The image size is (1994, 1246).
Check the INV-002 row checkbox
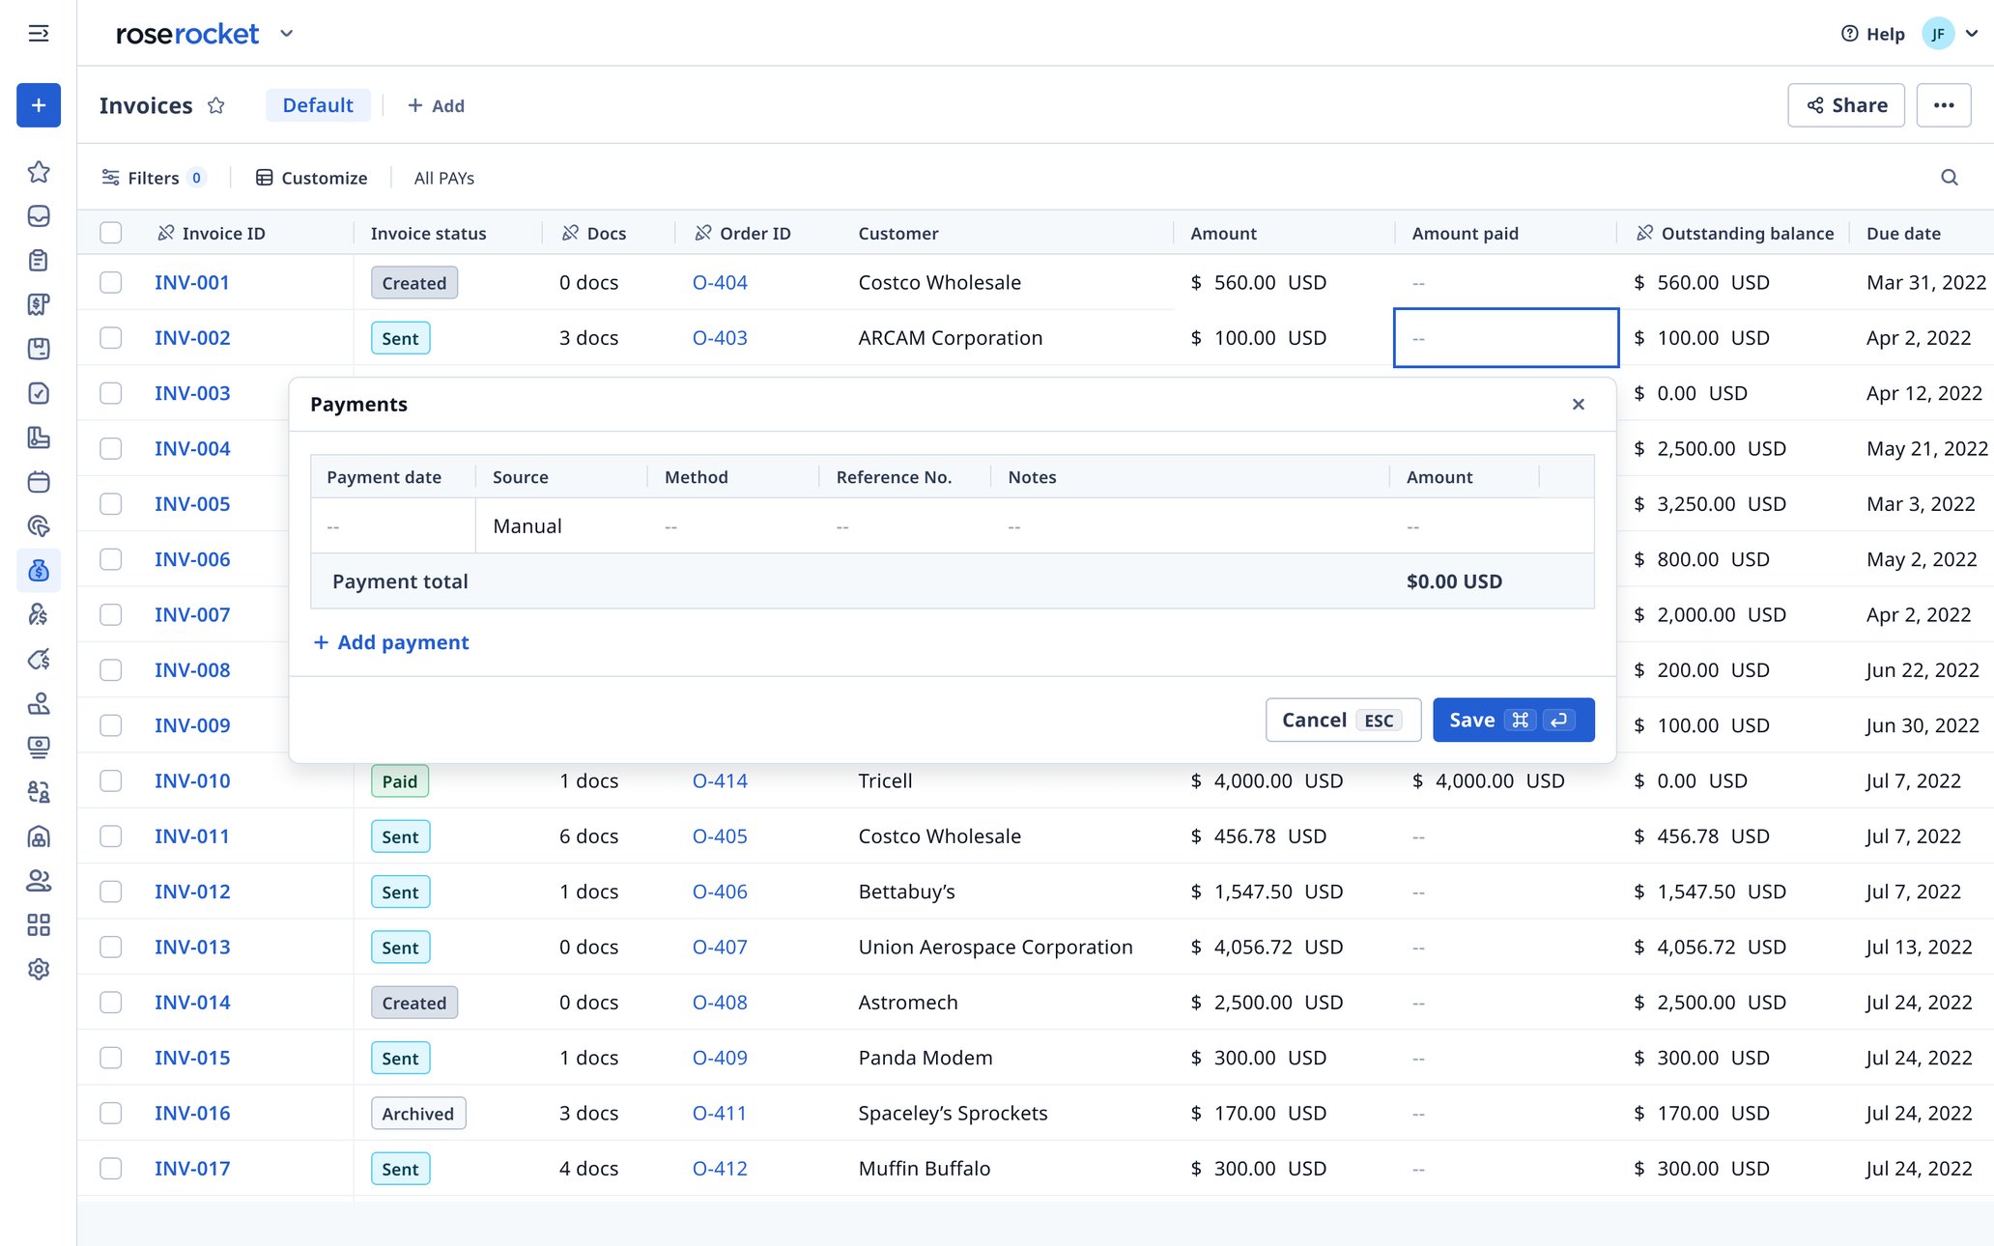coord(111,338)
